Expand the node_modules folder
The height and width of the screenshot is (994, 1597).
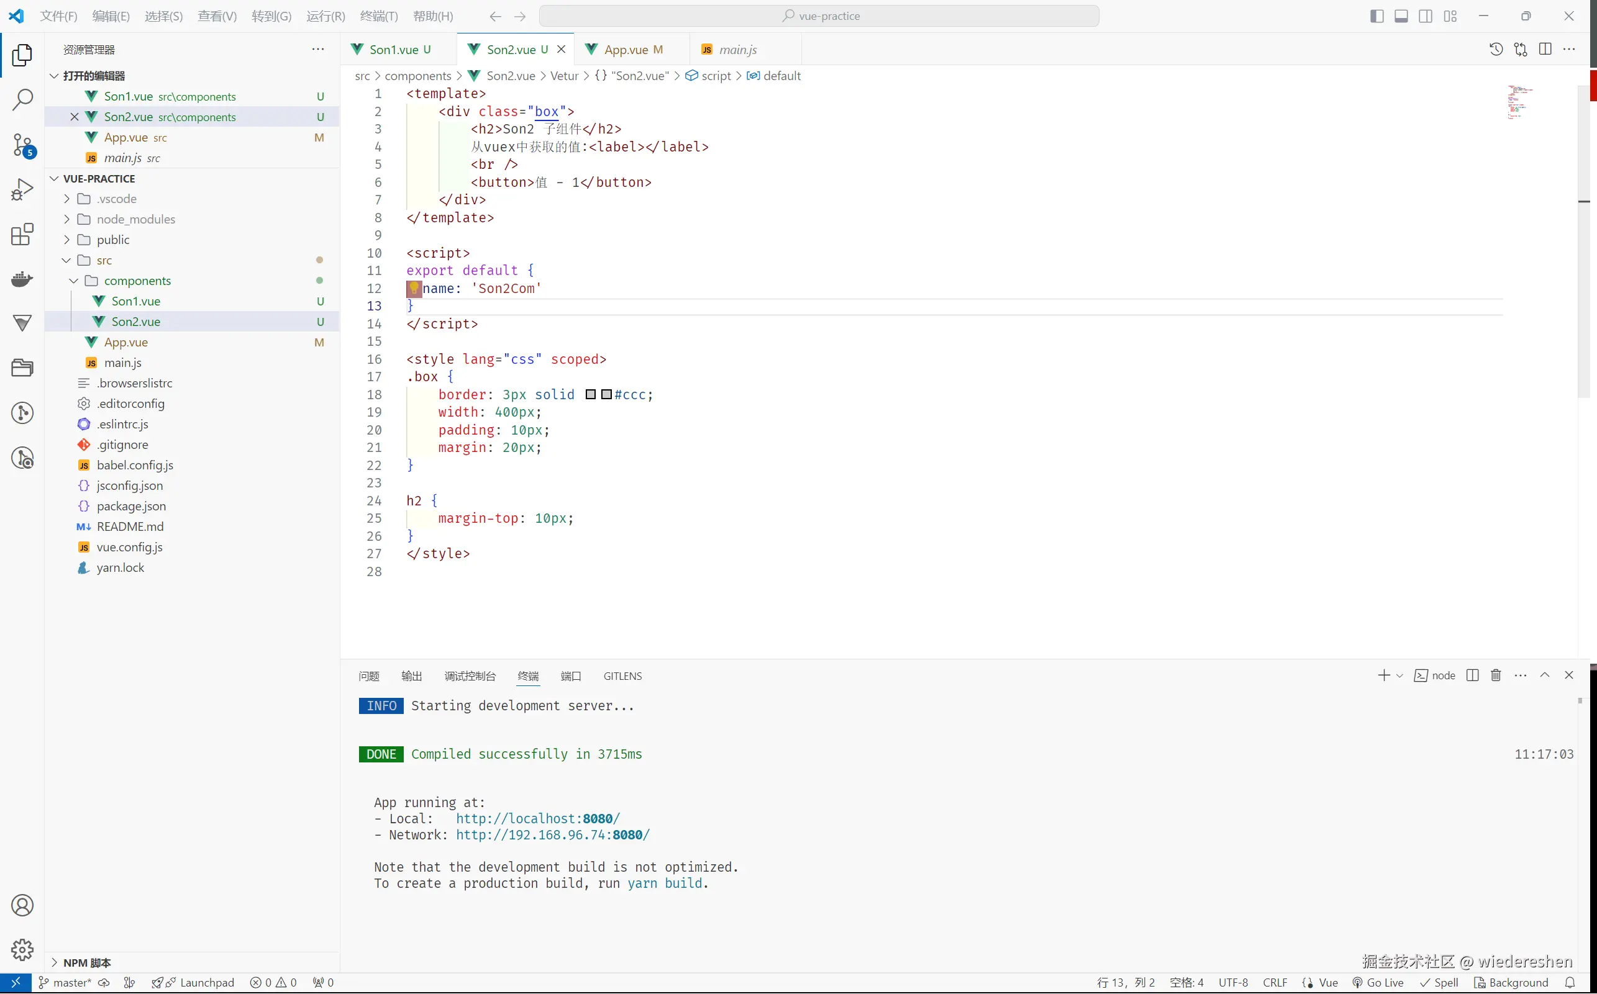click(x=135, y=219)
